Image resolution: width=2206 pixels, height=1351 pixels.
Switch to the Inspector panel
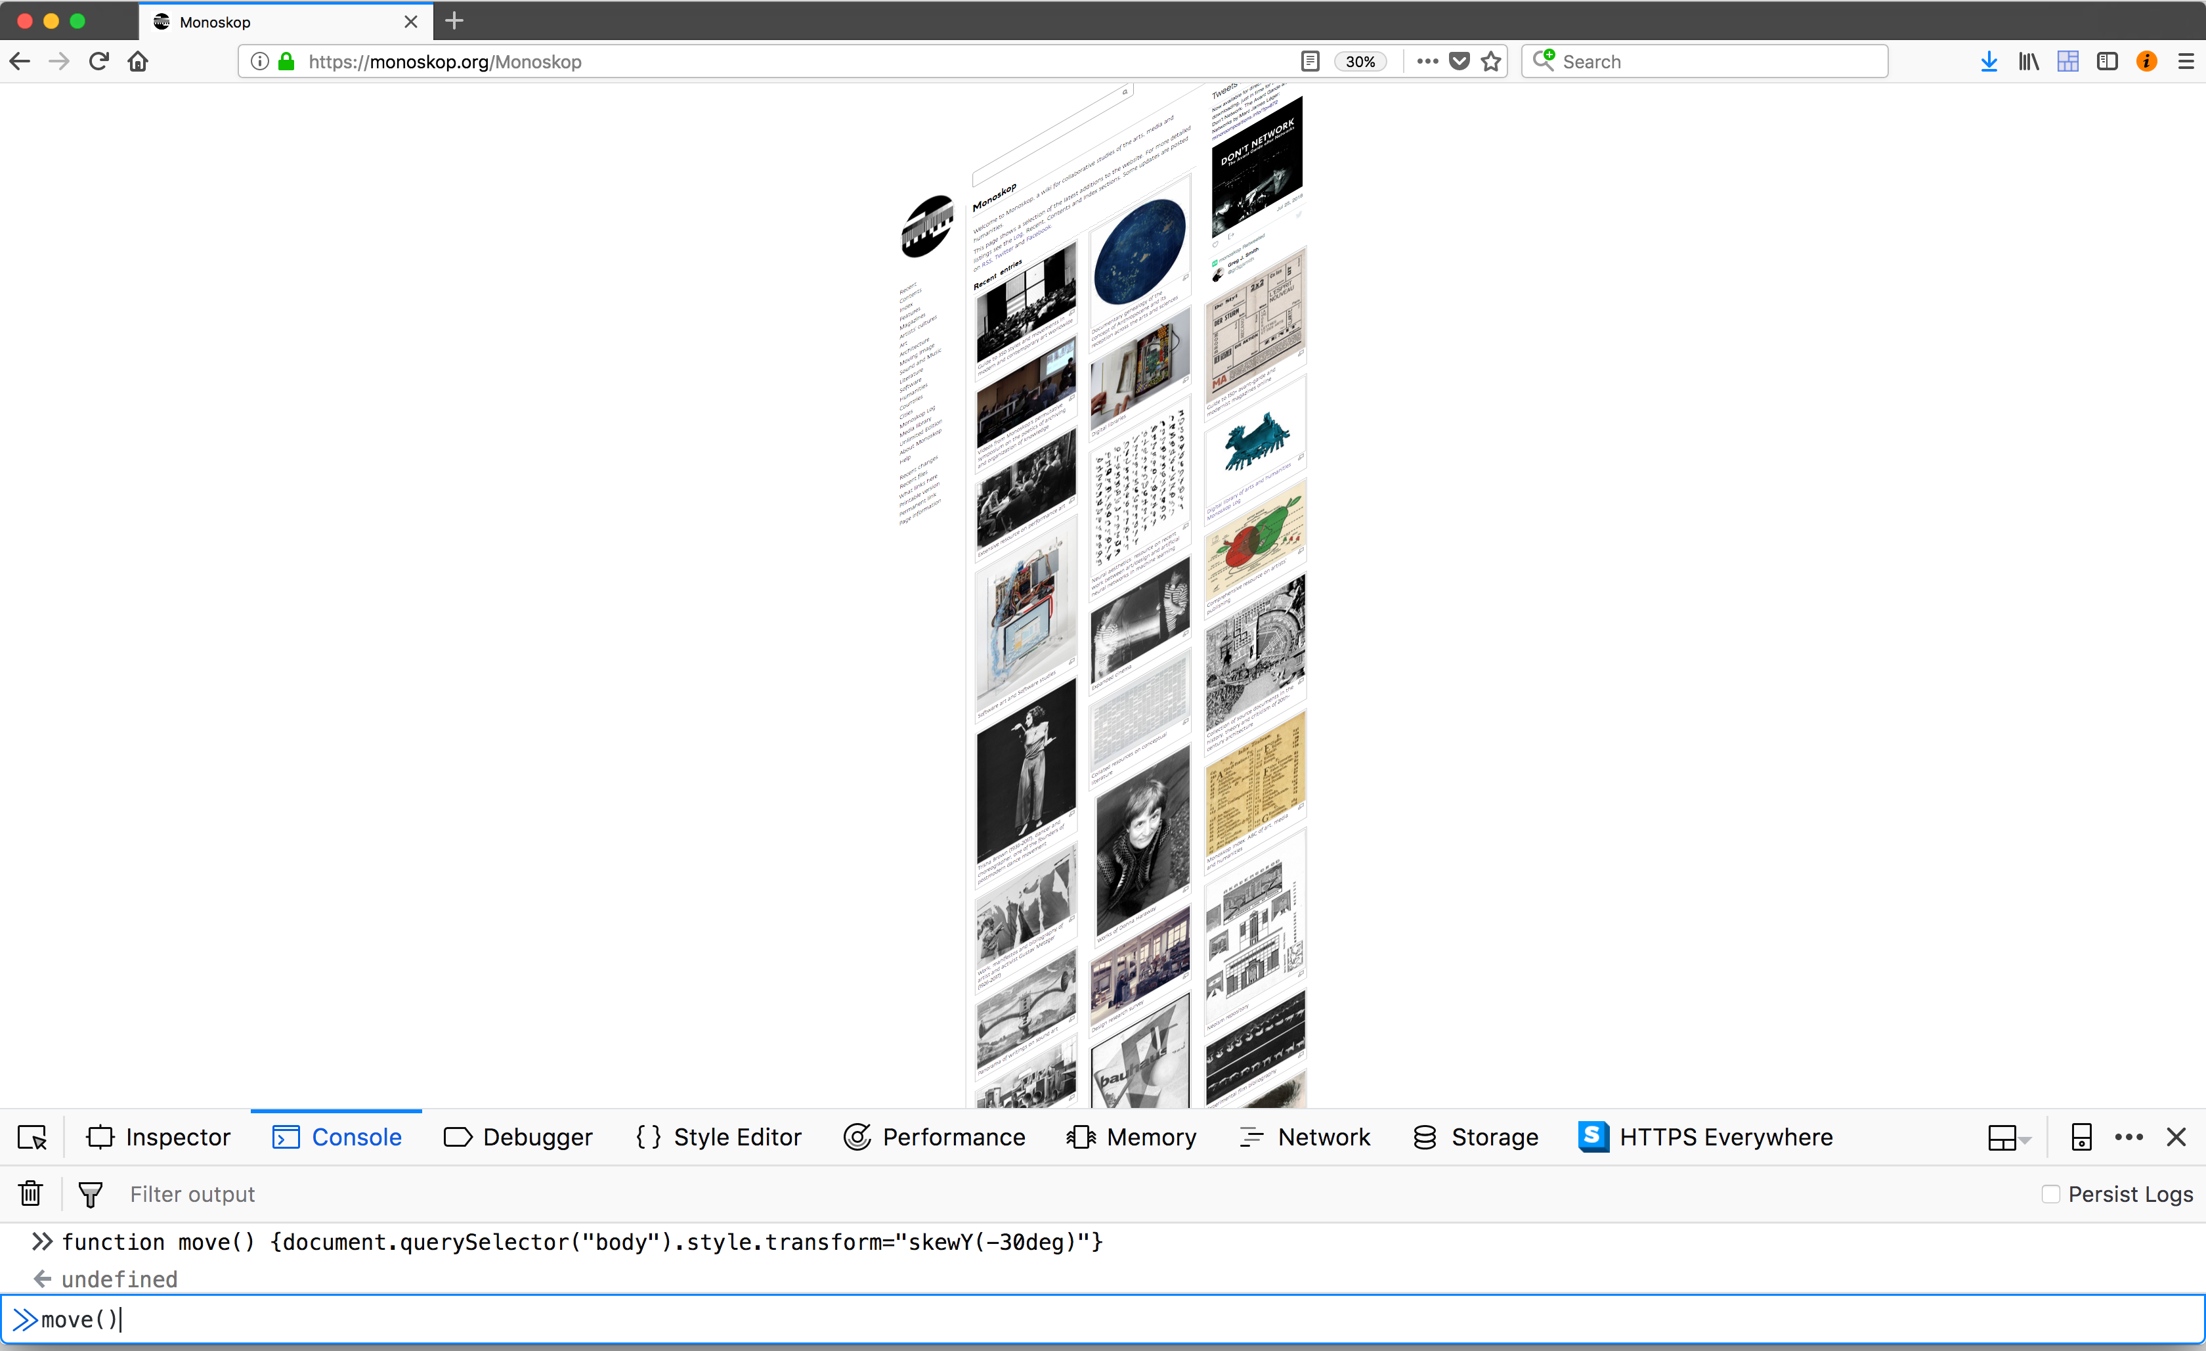(160, 1137)
